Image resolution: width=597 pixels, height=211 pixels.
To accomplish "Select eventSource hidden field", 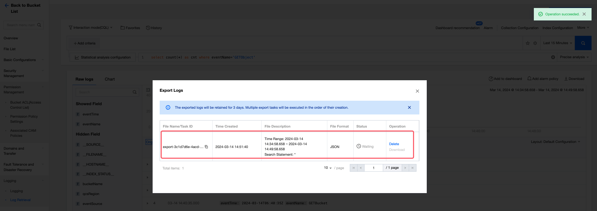I will tap(92, 204).
